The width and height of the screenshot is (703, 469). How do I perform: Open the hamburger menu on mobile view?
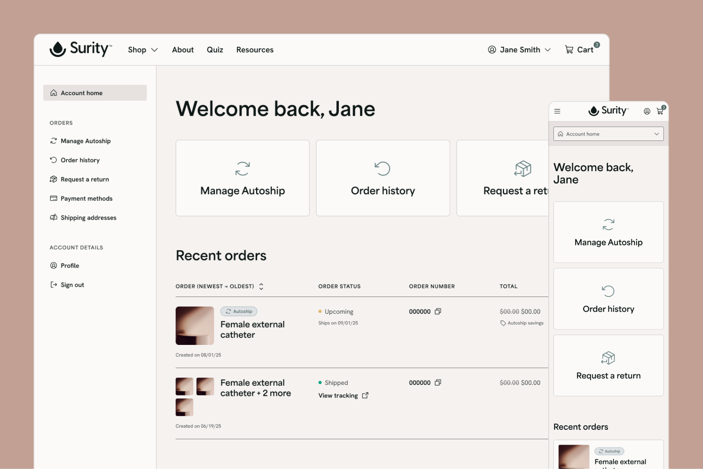click(x=557, y=111)
